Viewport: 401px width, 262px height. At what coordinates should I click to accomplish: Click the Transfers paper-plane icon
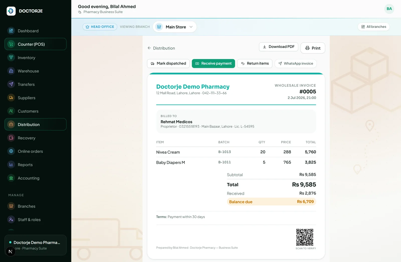pyautogui.click(x=11, y=84)
